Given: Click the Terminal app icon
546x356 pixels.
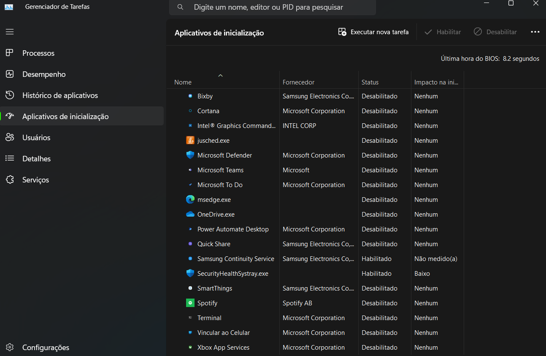Looking at the screenshot, I should [190, 318].
